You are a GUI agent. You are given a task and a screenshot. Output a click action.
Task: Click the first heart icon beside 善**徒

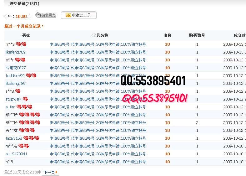(x=22, y=130)
